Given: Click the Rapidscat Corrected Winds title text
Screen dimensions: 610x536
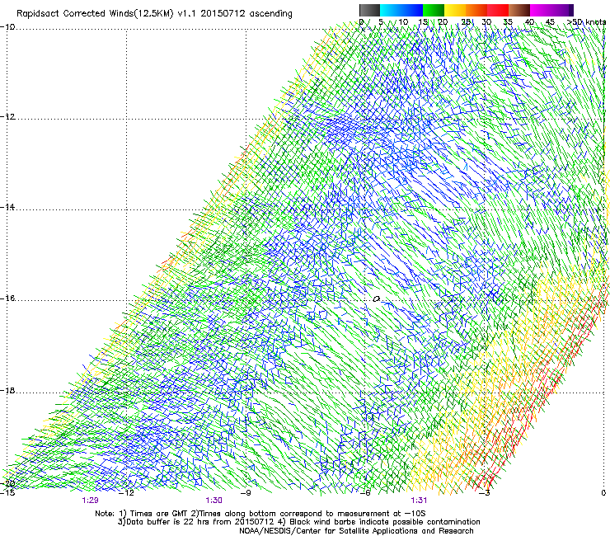Looking at the screenshot, I should [x=154, y=14].
